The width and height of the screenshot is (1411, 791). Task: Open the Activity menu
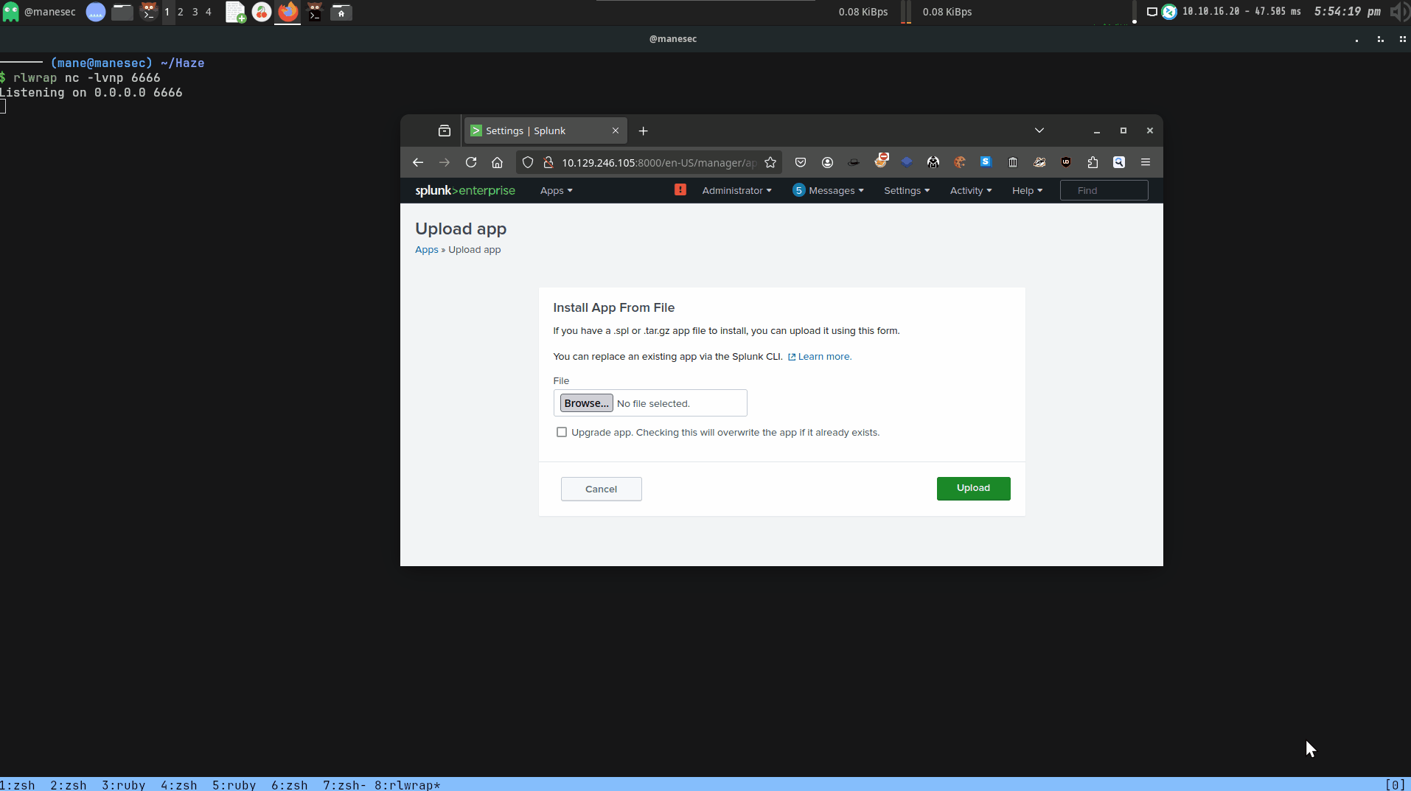point(970,190)
